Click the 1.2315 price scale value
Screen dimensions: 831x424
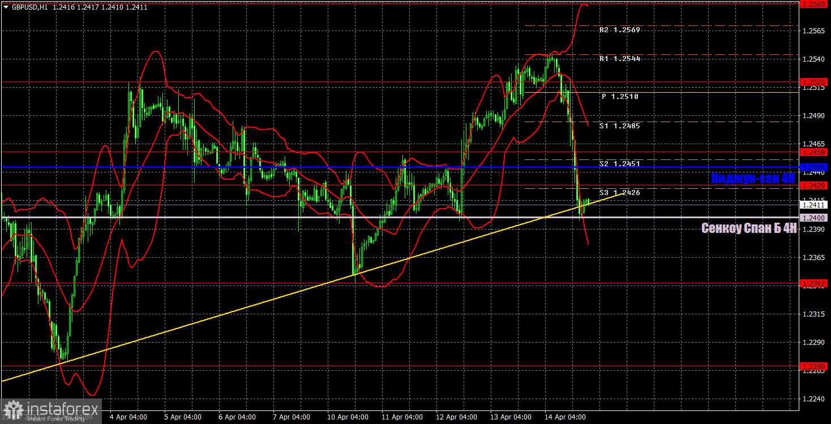815,314
